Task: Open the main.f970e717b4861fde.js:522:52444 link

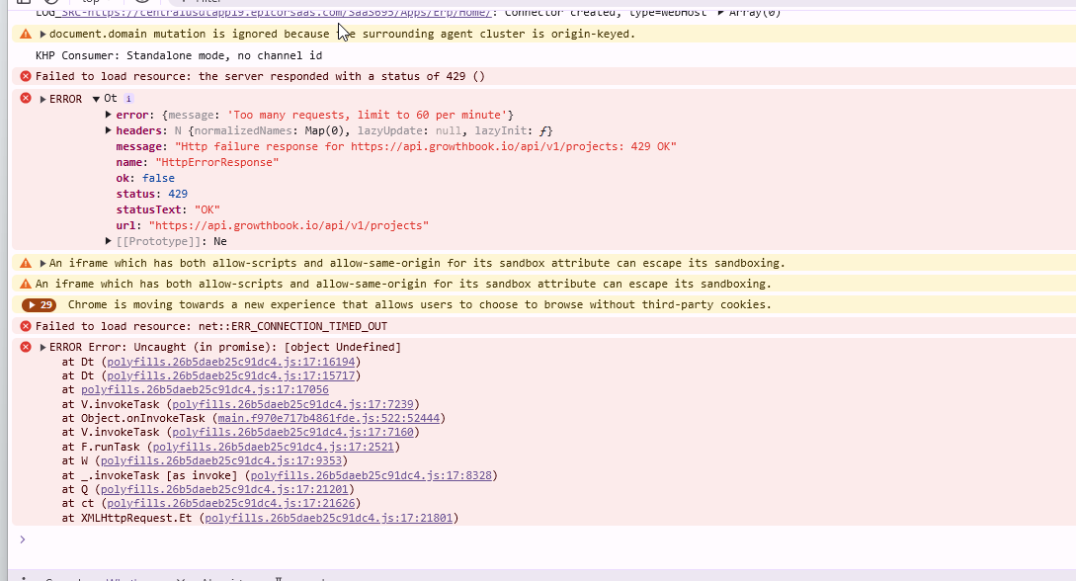Action: pos(329,418)
